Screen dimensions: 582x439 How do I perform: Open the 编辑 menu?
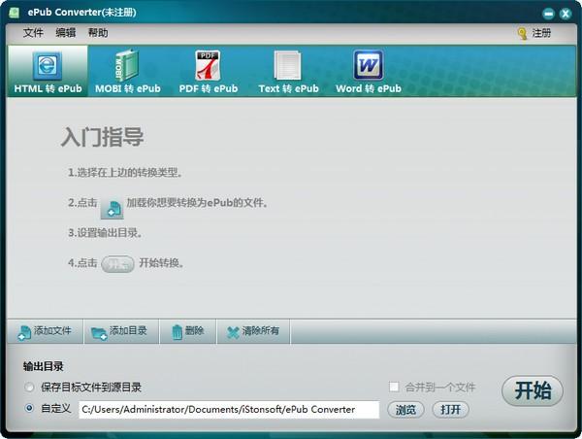(x=66, y=33)
